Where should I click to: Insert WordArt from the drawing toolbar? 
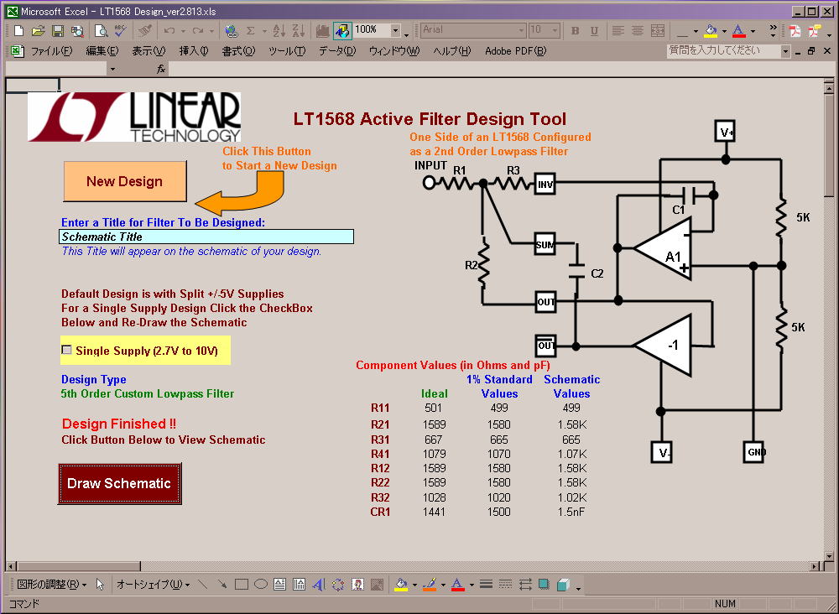point(318,585)
